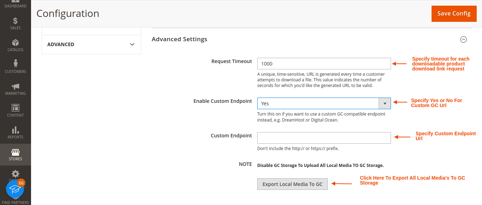
Task: Select the Sales icon in the sidebar
Action: tap(16, 23)
